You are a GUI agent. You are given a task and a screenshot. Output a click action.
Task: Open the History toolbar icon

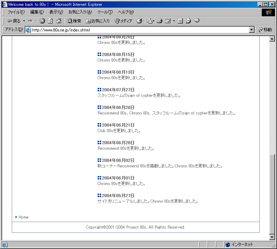(x=139, y=21)
